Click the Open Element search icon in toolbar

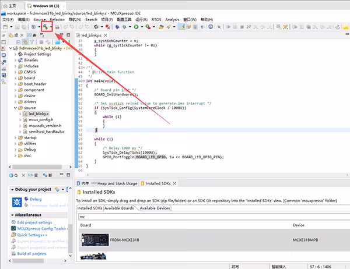pyautogui.click(x=219, y=27)
